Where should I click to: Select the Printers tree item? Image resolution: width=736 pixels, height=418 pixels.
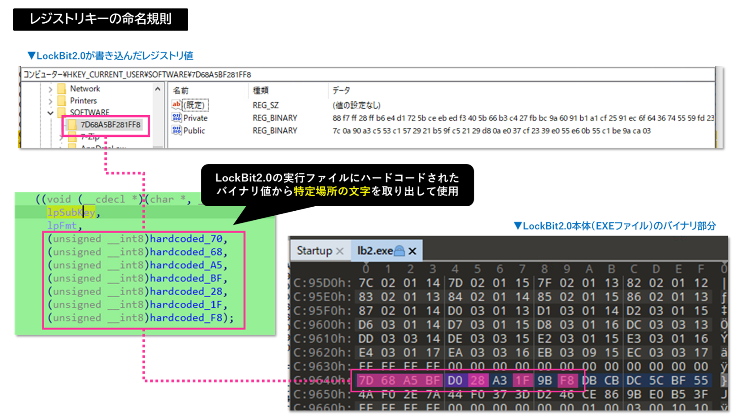(83, 101)
